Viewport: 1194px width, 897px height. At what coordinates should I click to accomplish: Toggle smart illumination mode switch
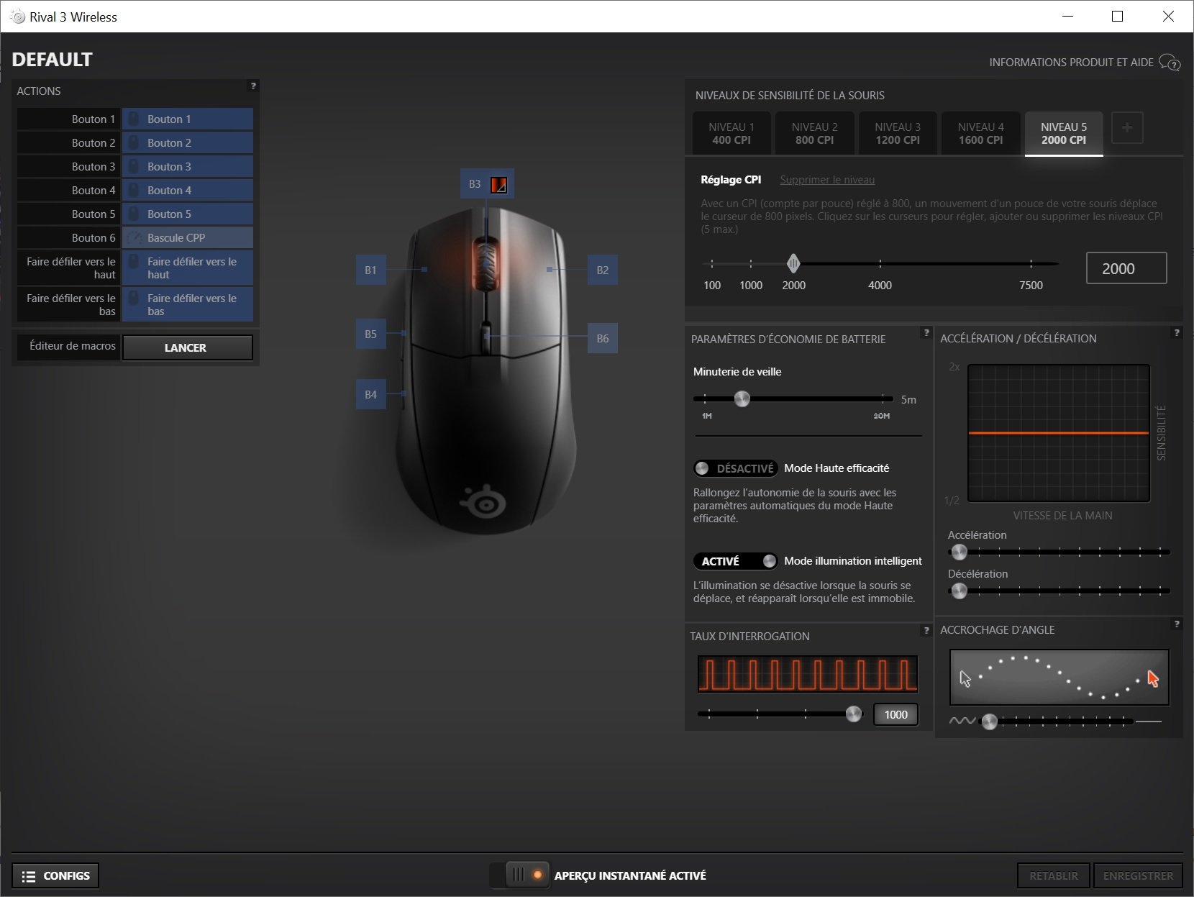tap(735, 561)
